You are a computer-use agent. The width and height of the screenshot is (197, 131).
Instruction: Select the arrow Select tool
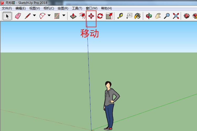[x=7, y=16]
